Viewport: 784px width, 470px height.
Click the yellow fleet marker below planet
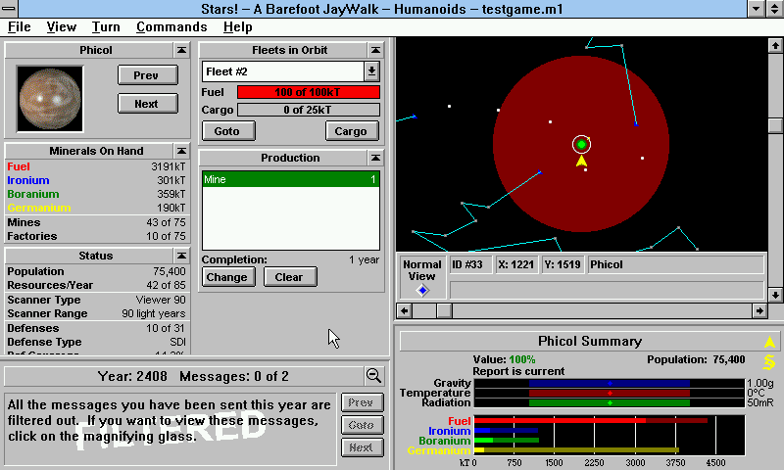(581, 162)
